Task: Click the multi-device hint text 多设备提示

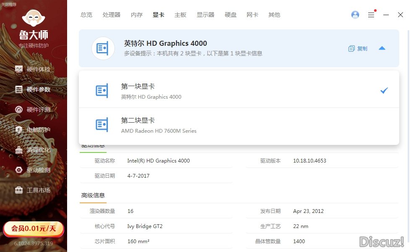Action: pos(193,54)
